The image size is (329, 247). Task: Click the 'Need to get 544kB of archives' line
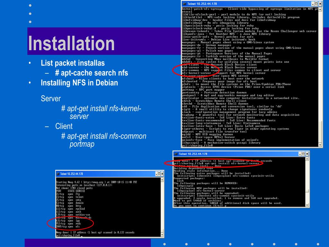(x=198, y=201)
